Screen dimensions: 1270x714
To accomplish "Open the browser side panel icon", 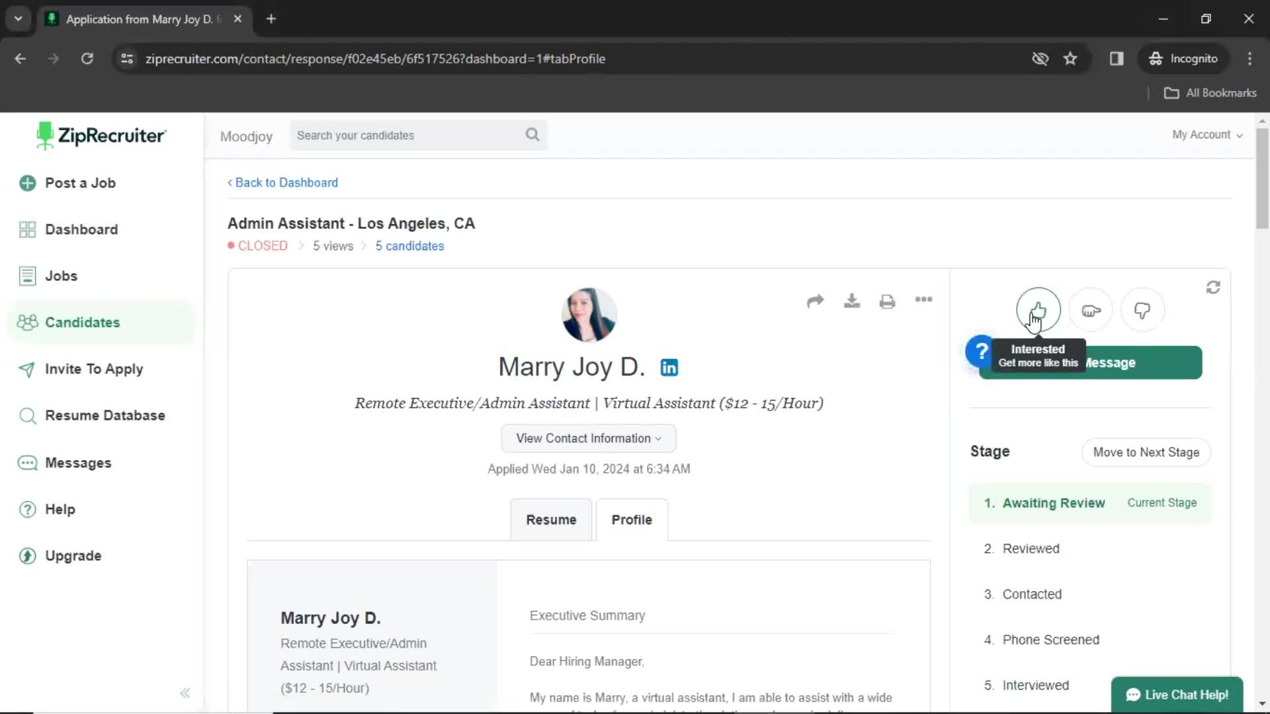I will [1117, 59].
